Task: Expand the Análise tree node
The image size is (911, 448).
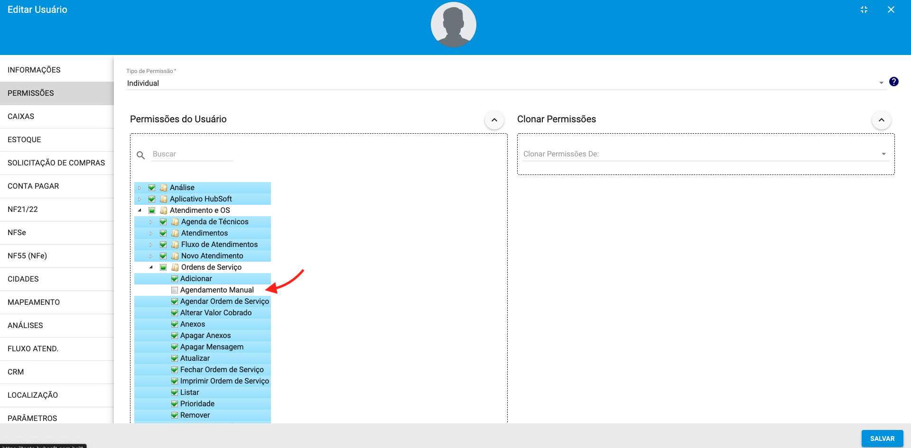Action: pyautogui.click(x=139, y=188)
